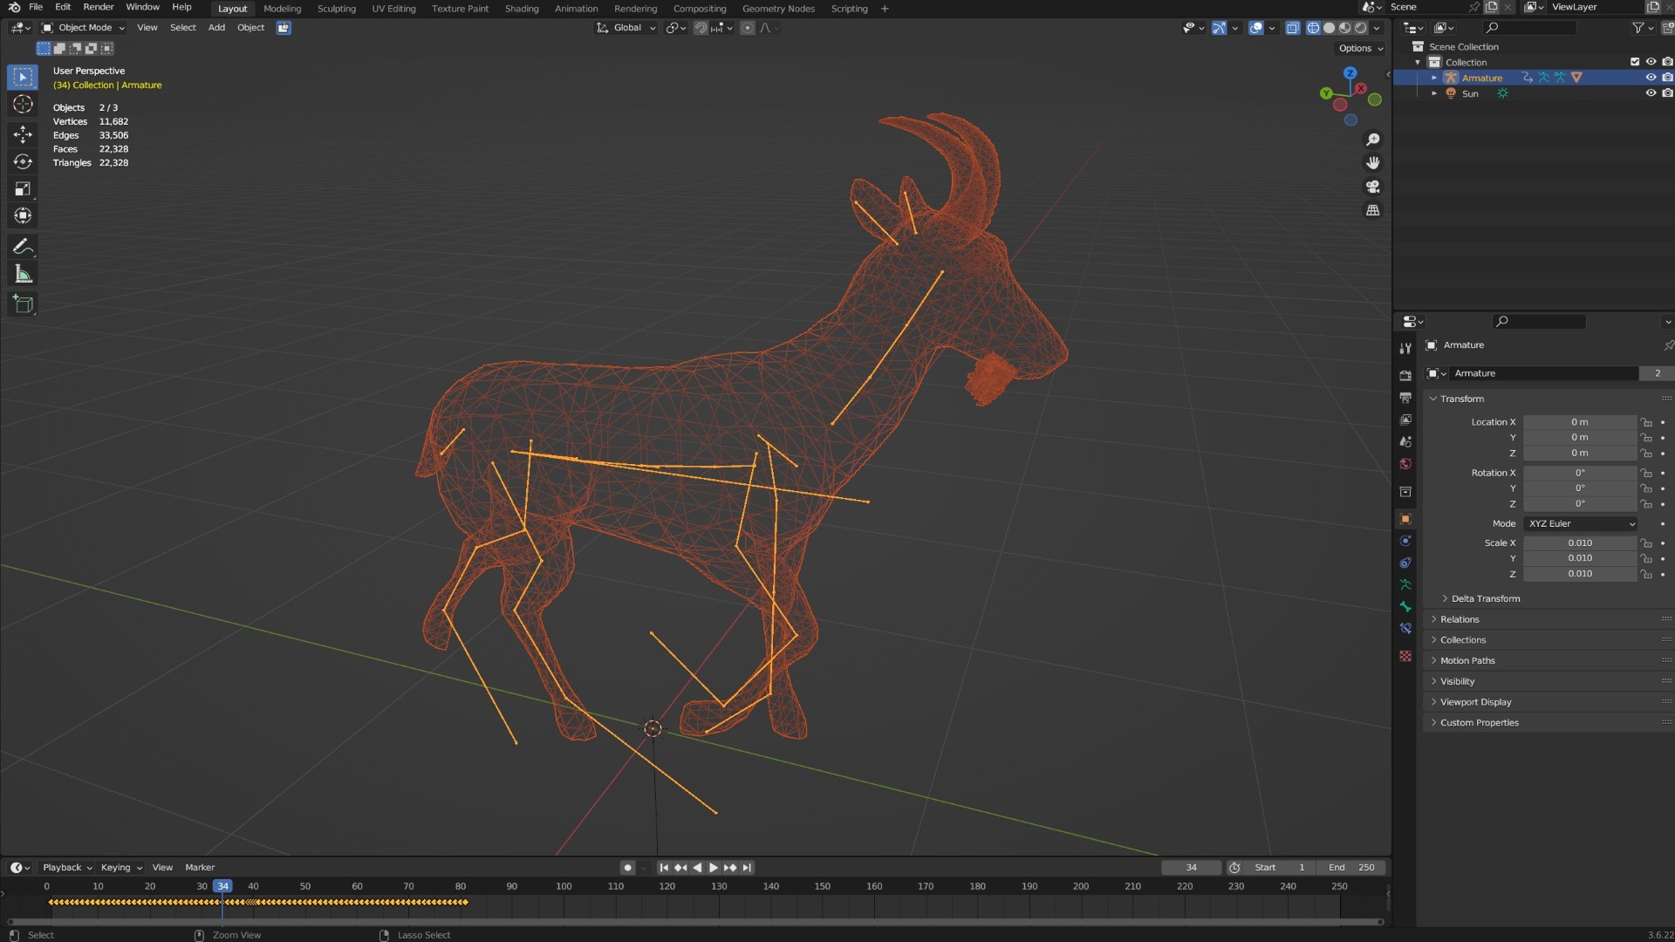Screen dimensions: 1675x942
Task: Click the Armature object name field
Action: [x=1543, y=373]
